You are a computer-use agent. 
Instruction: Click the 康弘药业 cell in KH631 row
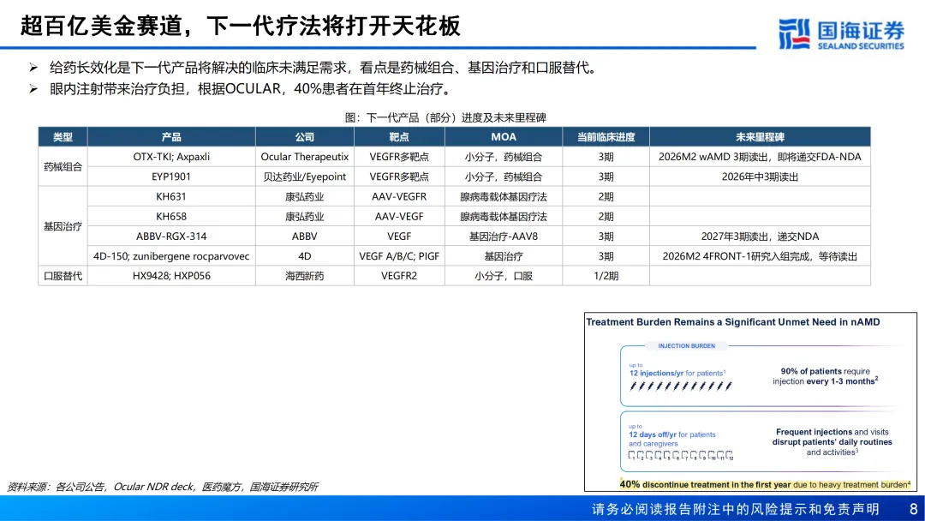[305, 196]
